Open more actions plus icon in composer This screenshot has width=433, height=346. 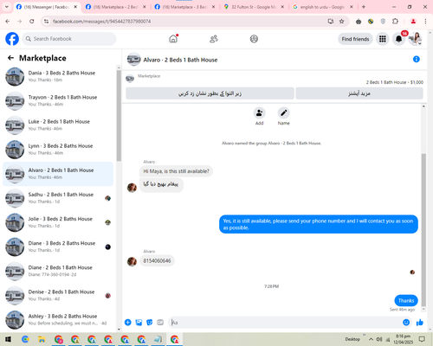coord(128,323)
